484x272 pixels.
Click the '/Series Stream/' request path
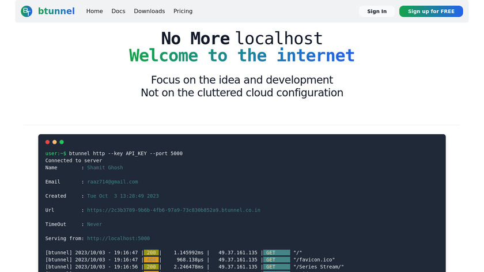click(x=318, y=267)
